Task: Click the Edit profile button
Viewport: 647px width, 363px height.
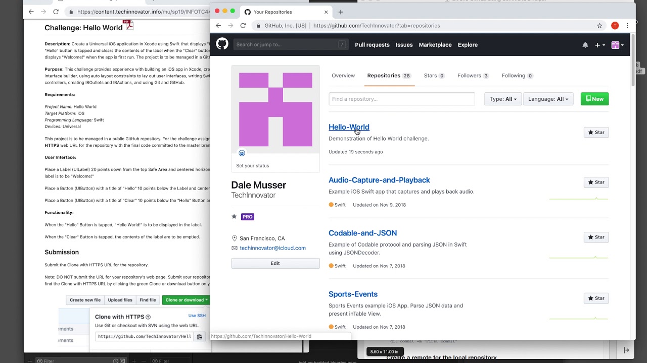Action: (275, 263)
